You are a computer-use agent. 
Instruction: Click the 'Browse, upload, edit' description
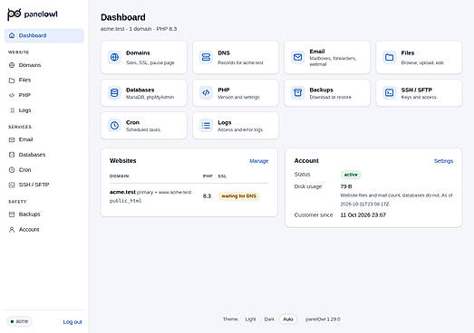click(x=422, y=62)
